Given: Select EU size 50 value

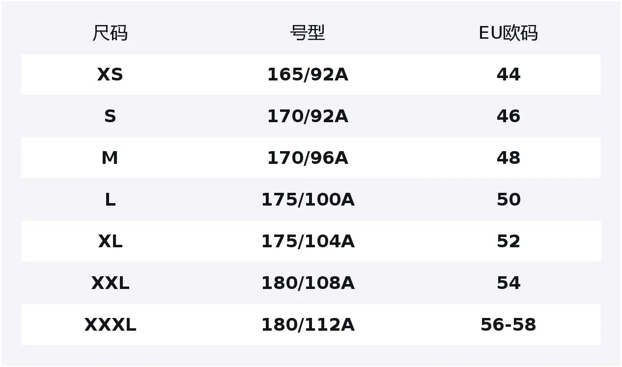Looking at the screenshot, I should tap(508, 200).
